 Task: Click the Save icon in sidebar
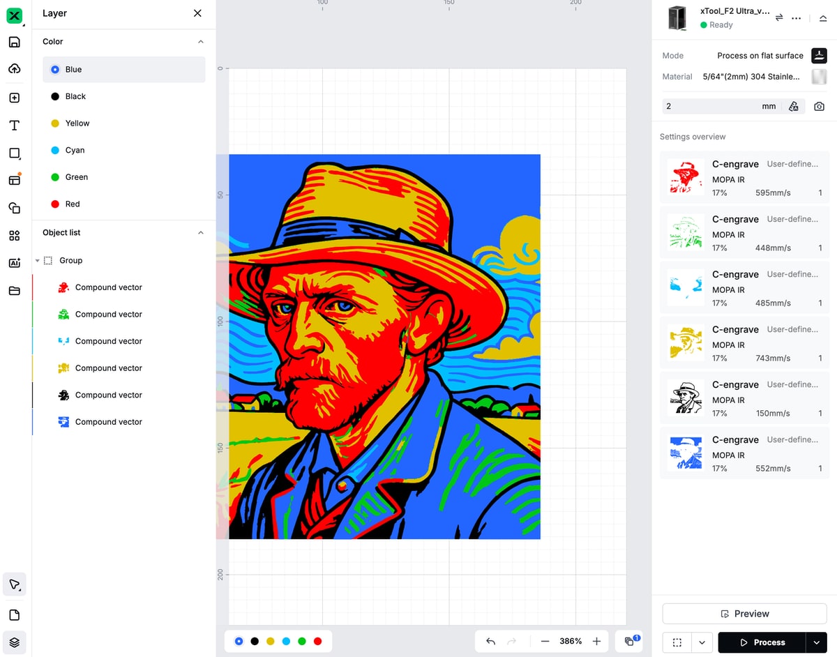pyautogui.click(x=14, y=42)
